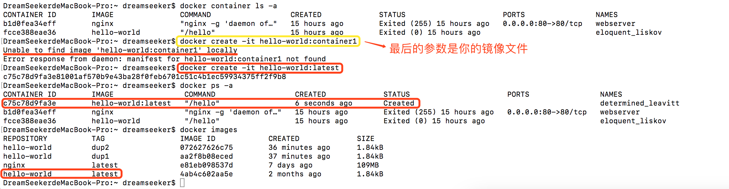Click the 'docker images' command text
Viewport: 729px width, 189px height.
[208, 130]
